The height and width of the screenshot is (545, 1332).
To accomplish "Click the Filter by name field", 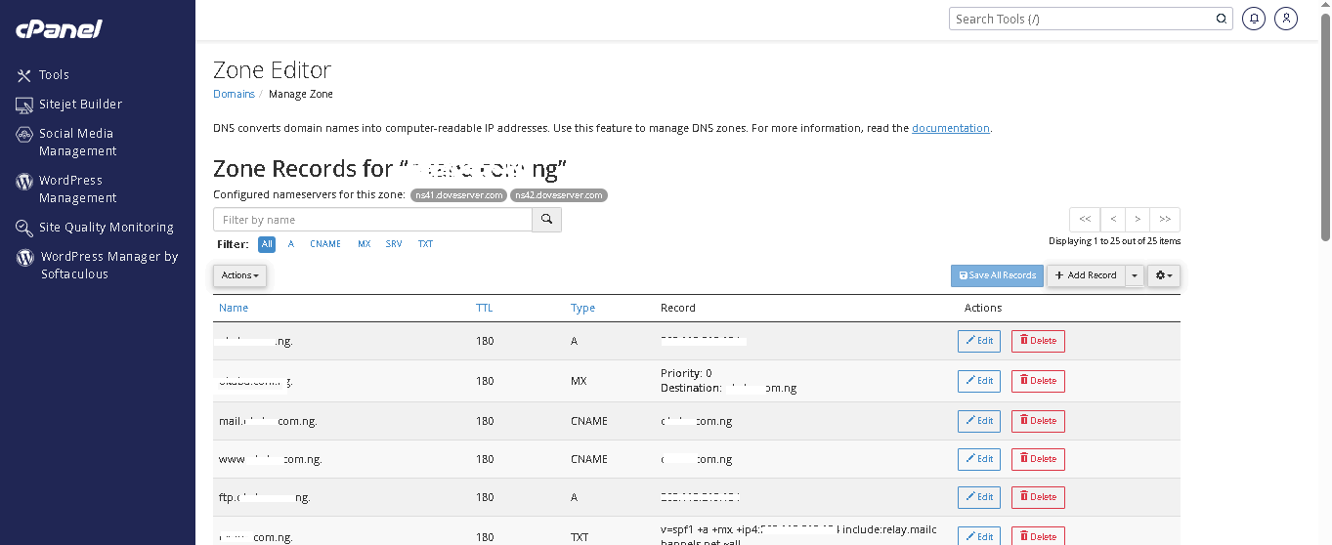I will point(372,220).
